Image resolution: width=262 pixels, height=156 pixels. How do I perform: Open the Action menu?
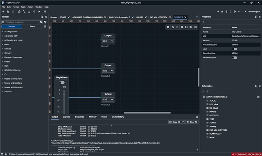click(x=30, y=7)
